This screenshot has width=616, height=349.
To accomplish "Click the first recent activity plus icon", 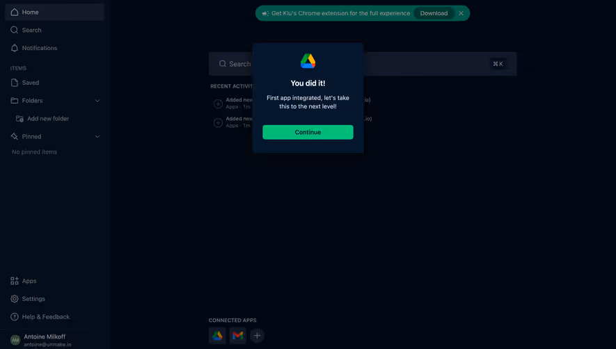I will pyautogui.click(x=218, y=104).
